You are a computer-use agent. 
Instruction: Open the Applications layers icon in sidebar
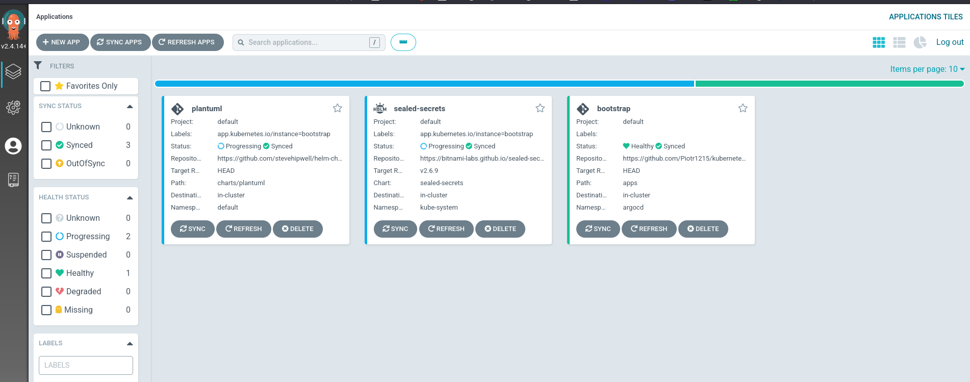point(13,71)
